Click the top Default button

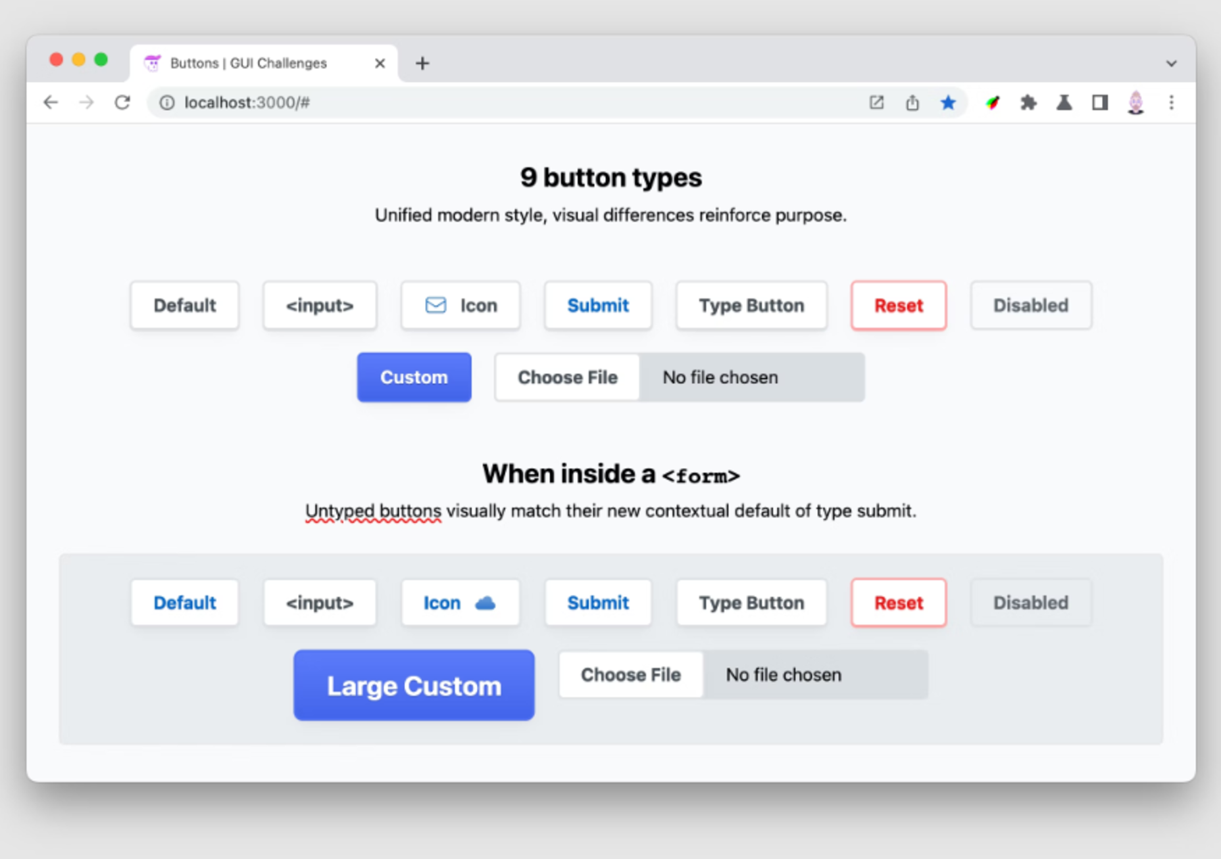pyautogui.click(x=185, y=306)
